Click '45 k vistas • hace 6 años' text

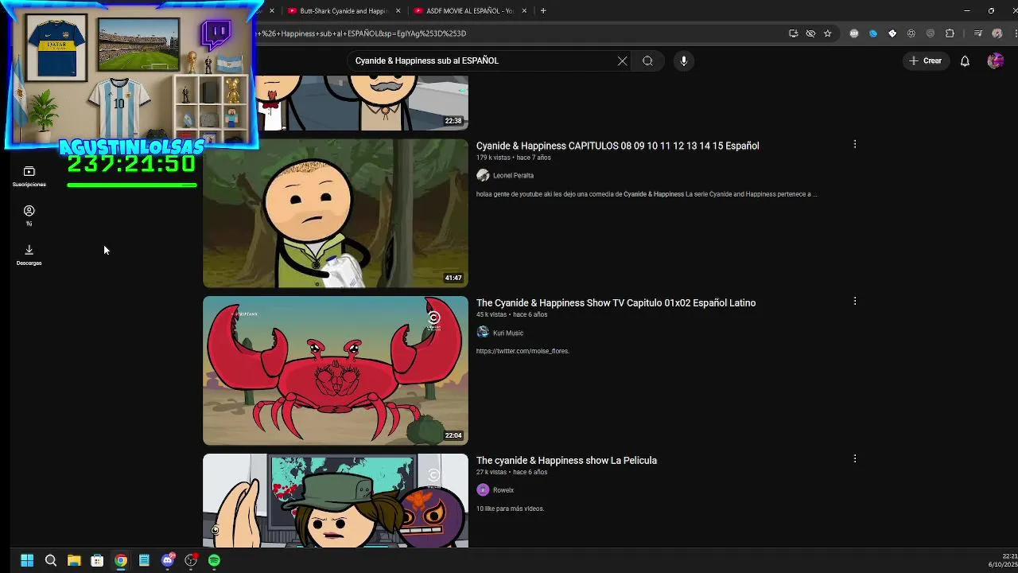click(x=511, y=314)
